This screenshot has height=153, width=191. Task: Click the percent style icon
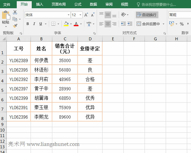[182, 24]
